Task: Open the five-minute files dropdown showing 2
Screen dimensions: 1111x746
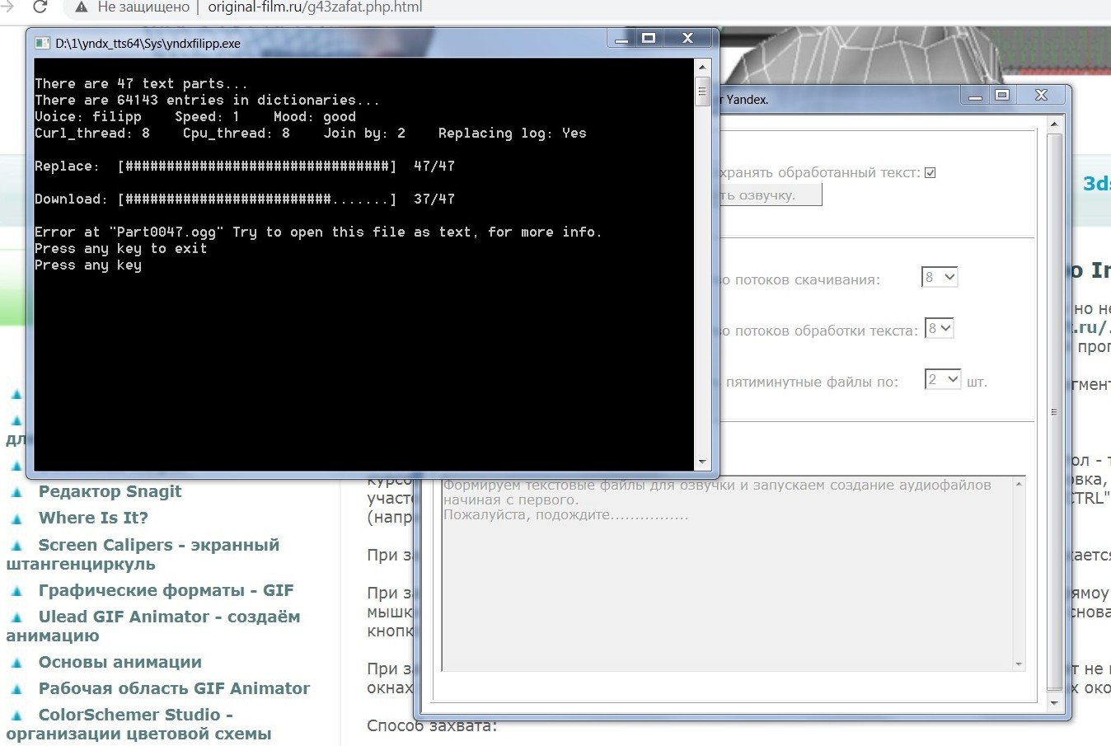Action: pyautogui.click(x=943, y=379)
